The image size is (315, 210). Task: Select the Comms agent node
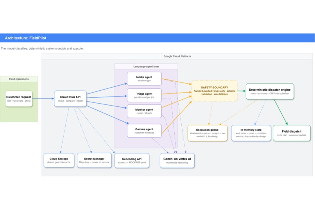point(144,131)
